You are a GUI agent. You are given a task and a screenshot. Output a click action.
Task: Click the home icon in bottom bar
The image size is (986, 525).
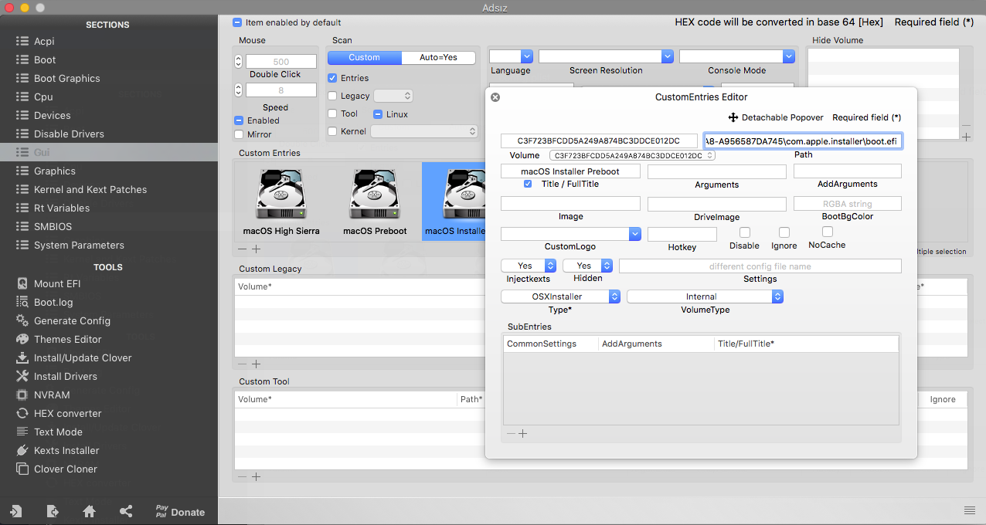click(x=90, y=511)
